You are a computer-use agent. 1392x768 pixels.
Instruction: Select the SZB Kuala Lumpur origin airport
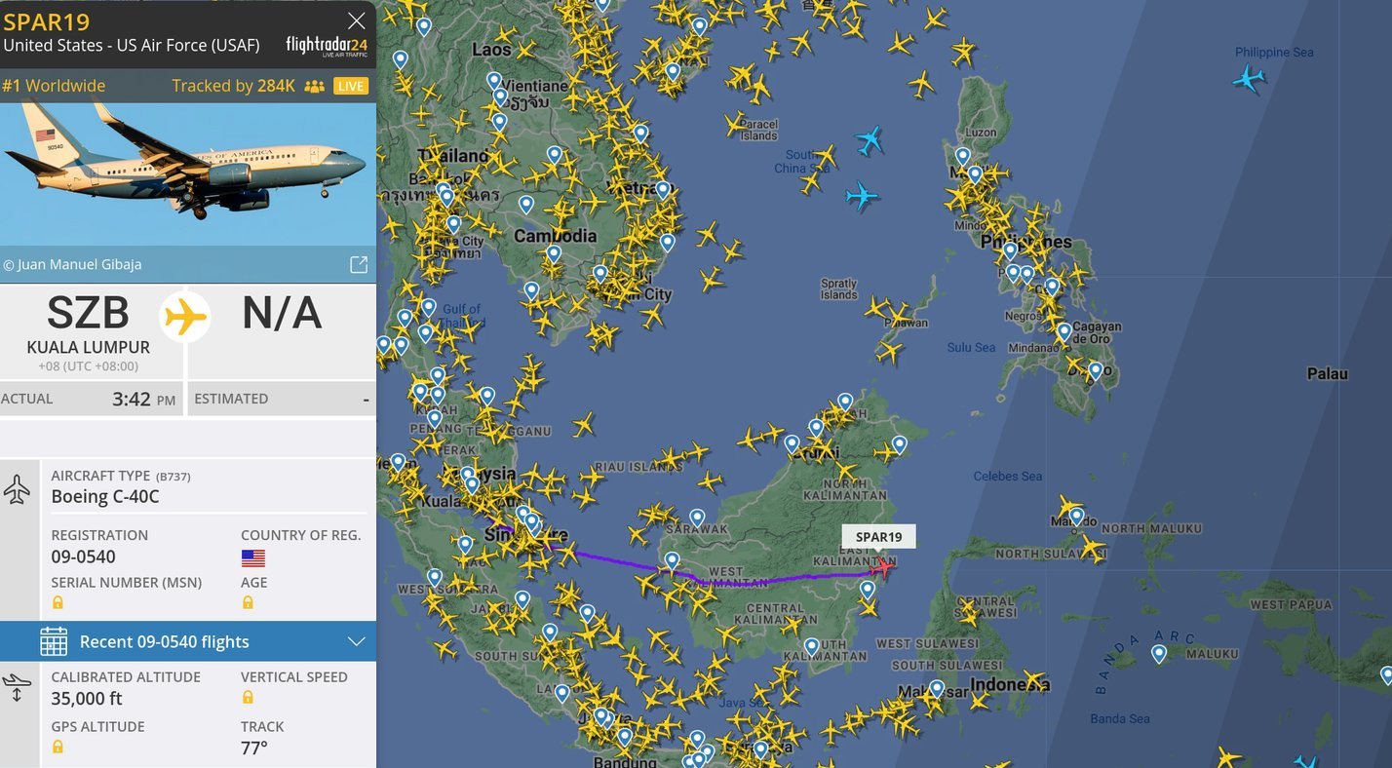(89, 327)
